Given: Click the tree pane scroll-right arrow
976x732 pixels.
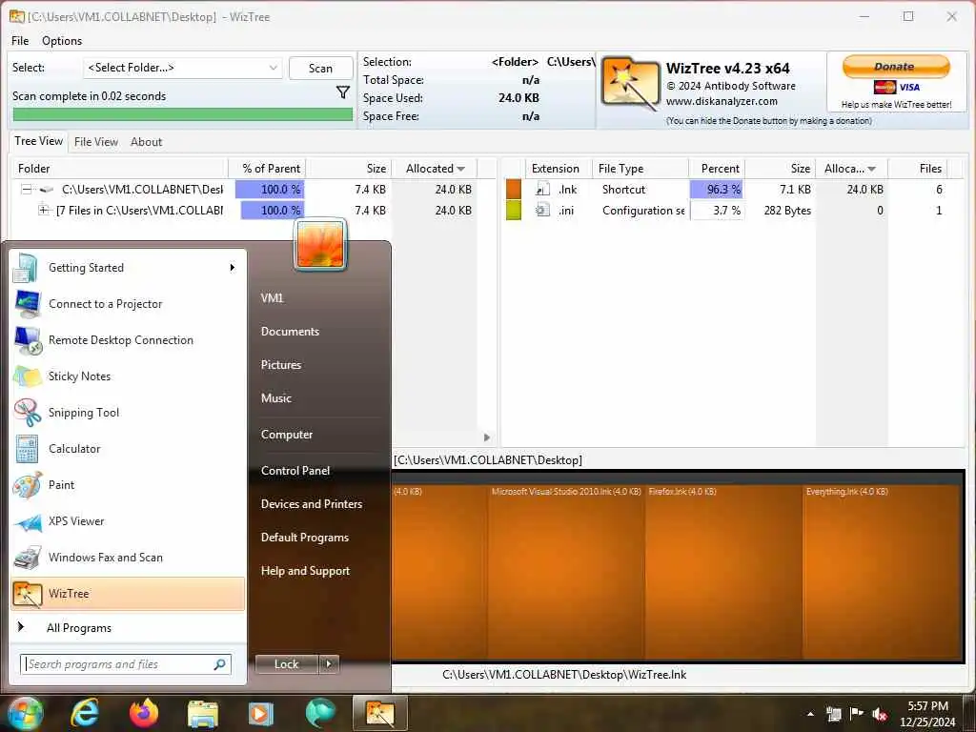Looking at the screenshot, I should [487, 437].
